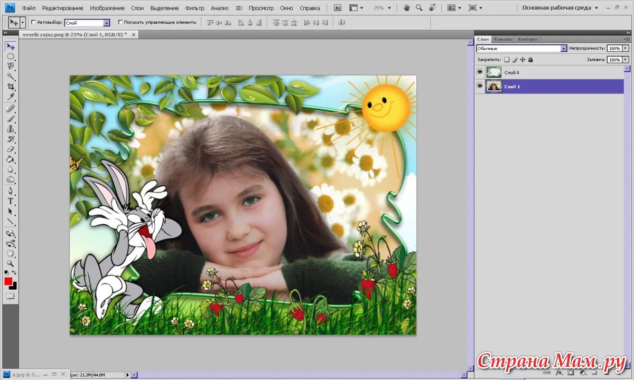Select the History Brush tool
This screenshot has height=380, width=634.
pyautogui.click(x=10, y=139)
